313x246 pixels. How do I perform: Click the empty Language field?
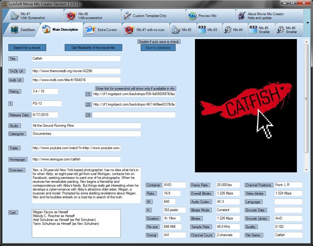pos(289,202)
